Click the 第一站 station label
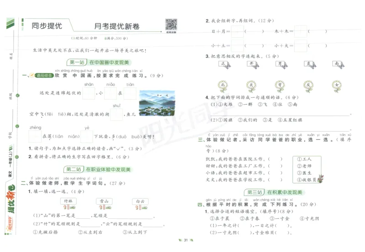The width and height of the screenshot is (365, 252). pos(77,62)
